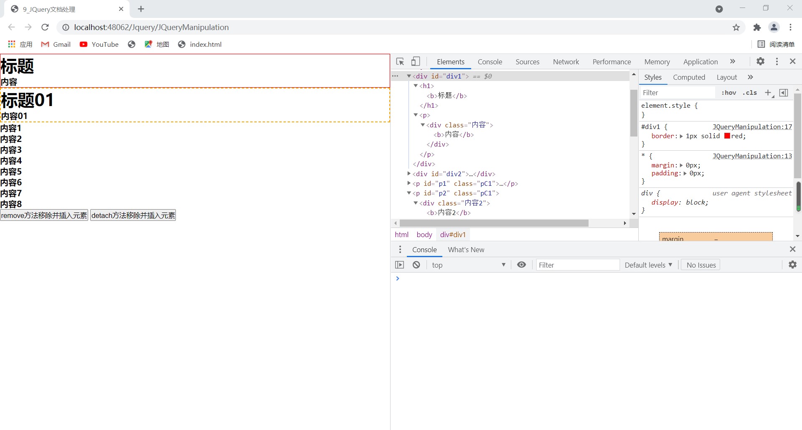This screenshot has height=430, width=802.
Task: Collapse the div#div1 node
Action: (x=409, y=76)
